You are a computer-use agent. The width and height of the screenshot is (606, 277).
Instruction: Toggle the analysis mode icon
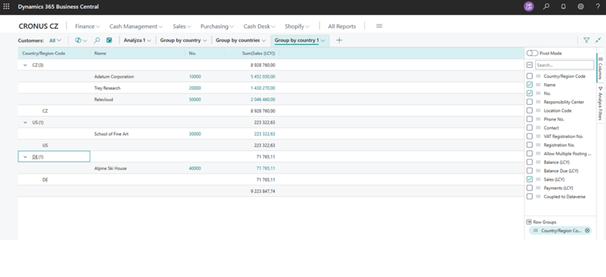109,40
